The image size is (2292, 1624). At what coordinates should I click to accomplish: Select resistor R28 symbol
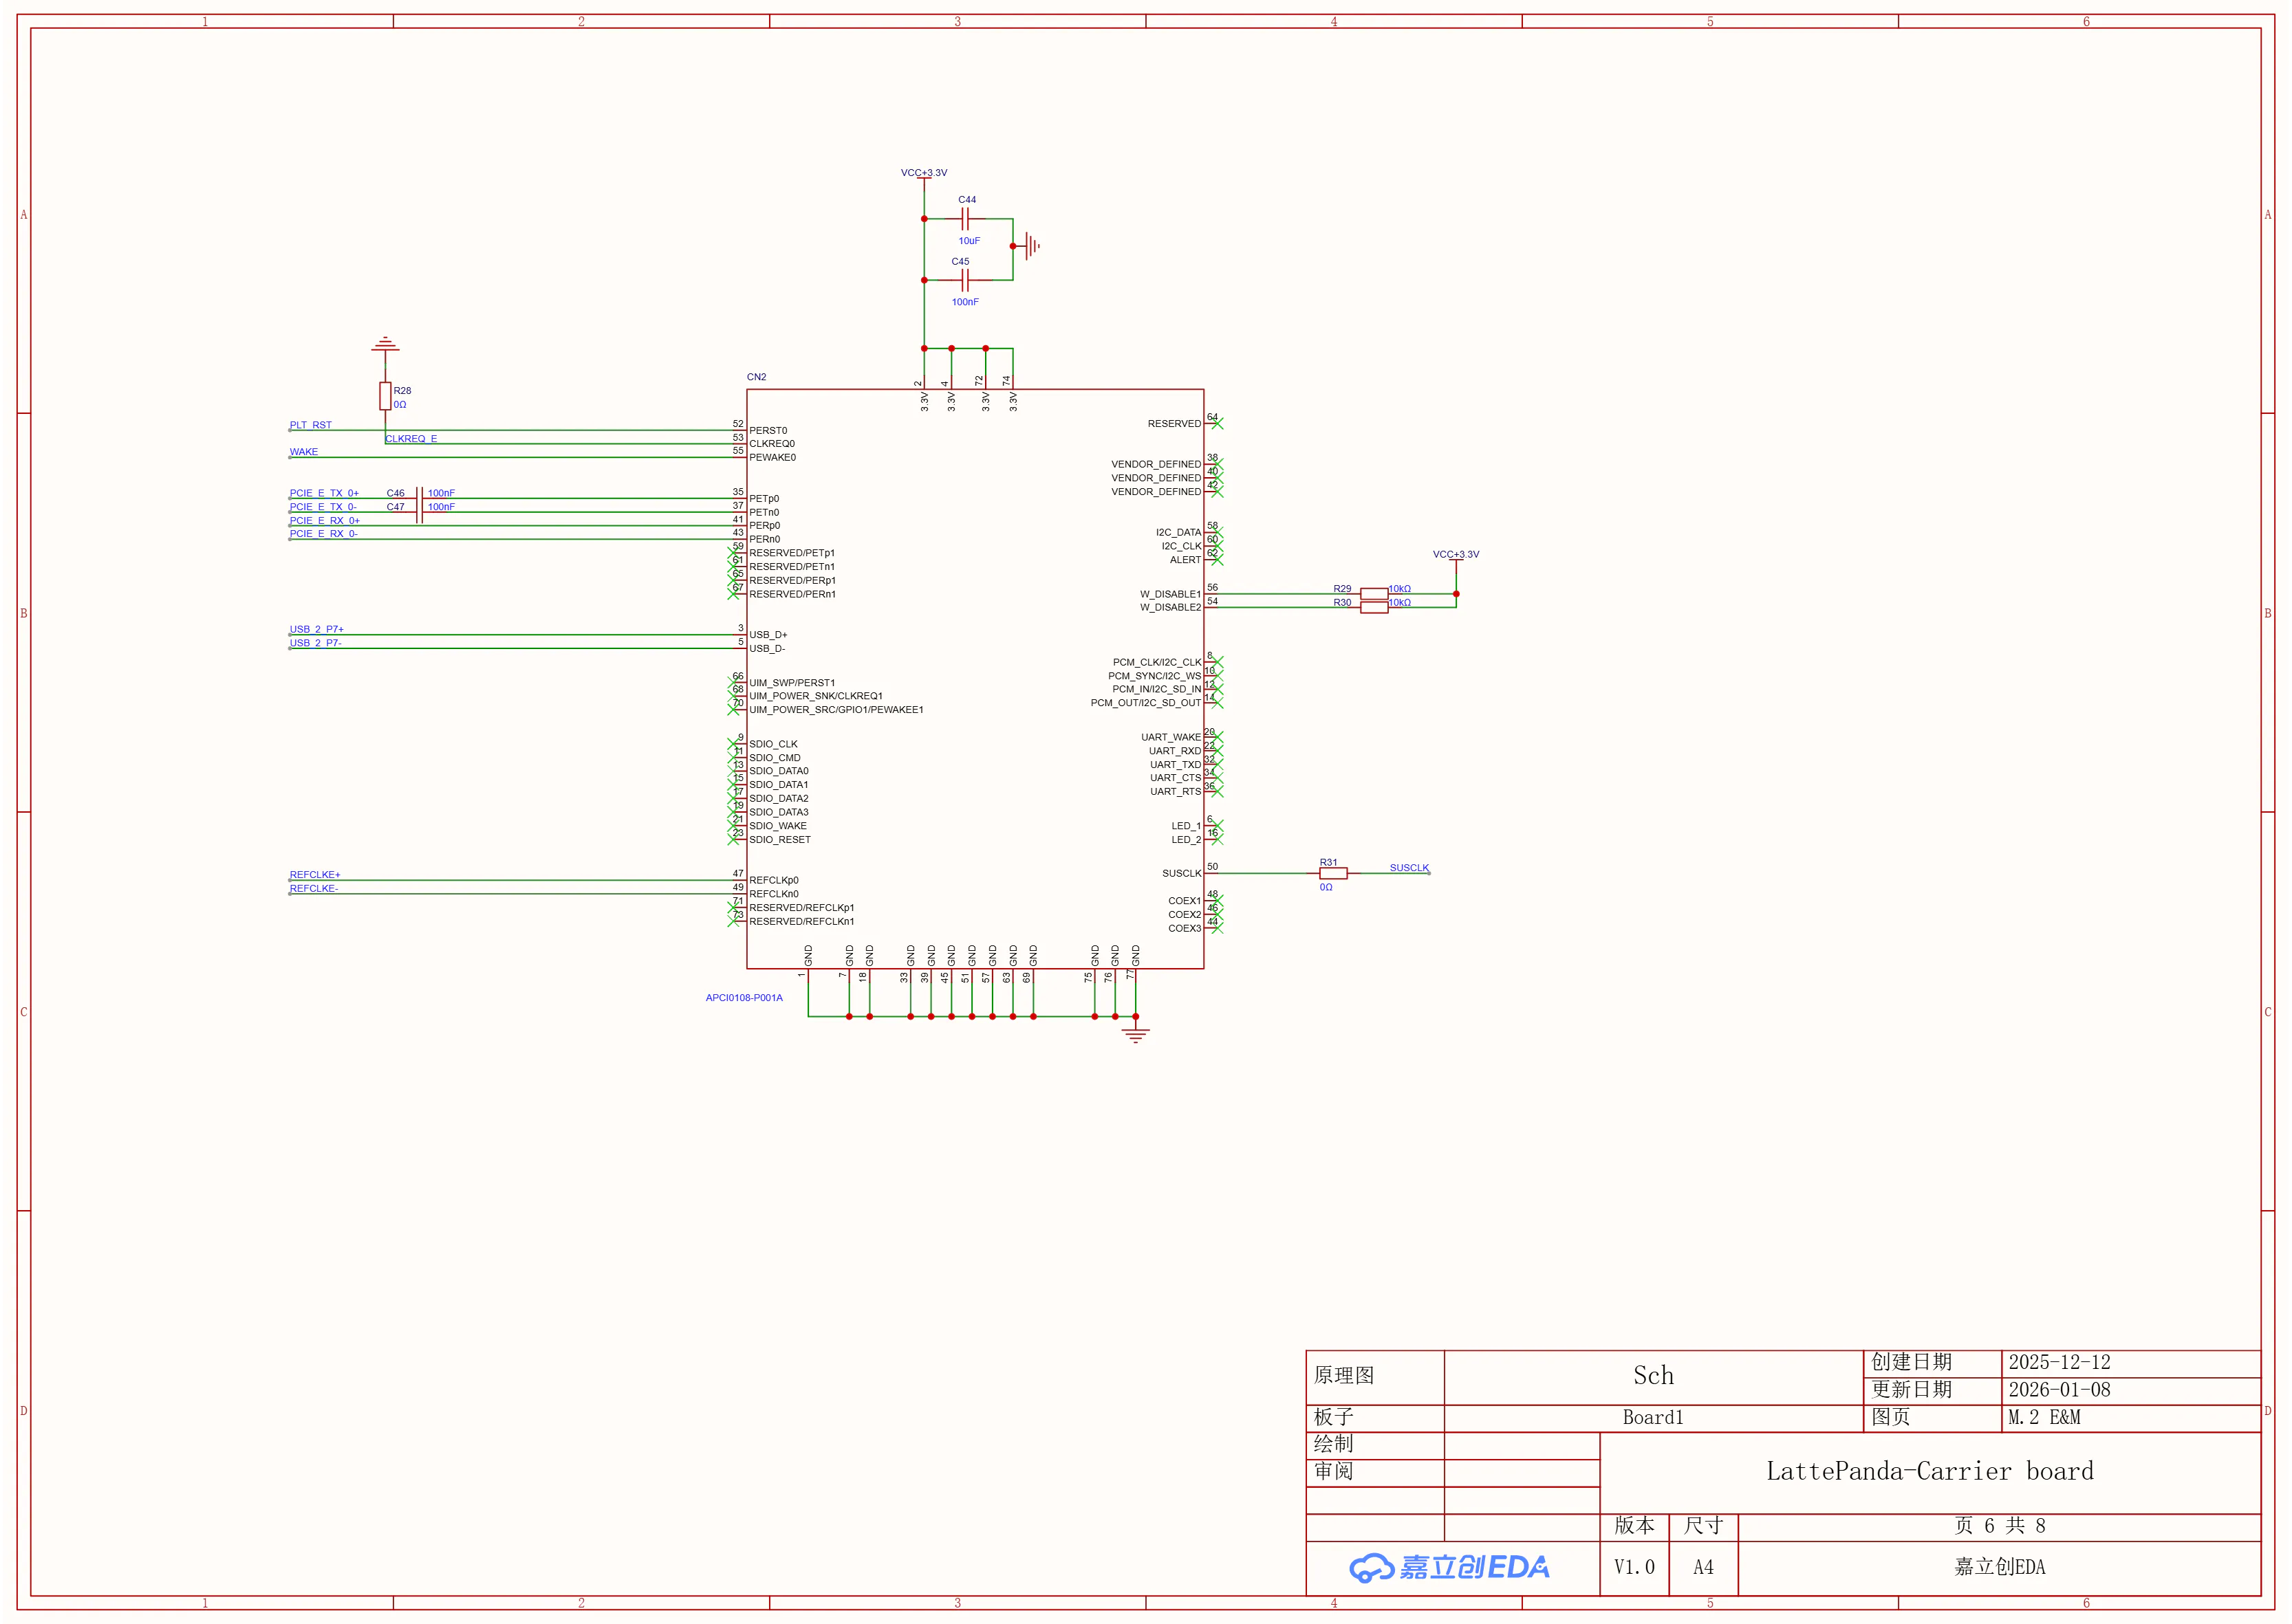coord(385,396)
